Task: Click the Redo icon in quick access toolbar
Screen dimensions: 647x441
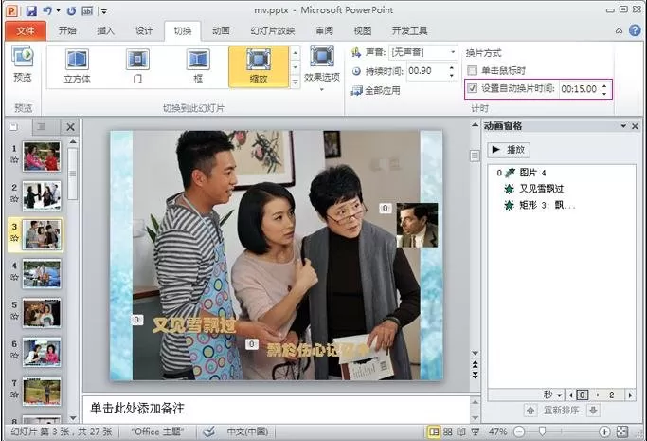Action: point(71,10)
